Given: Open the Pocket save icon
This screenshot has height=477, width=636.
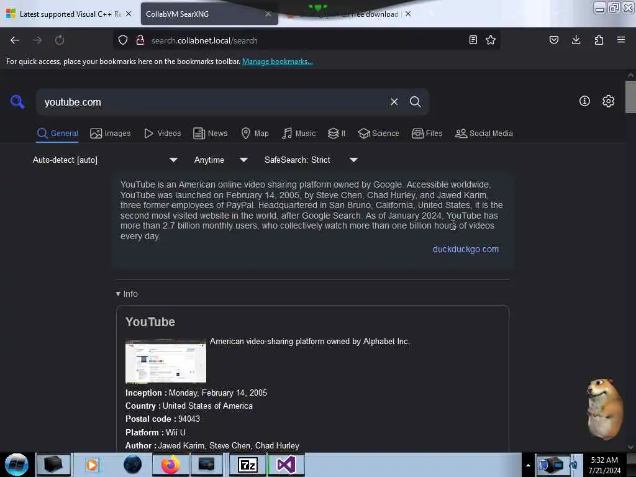Looking at the screenshot, I should click(553, 40).
